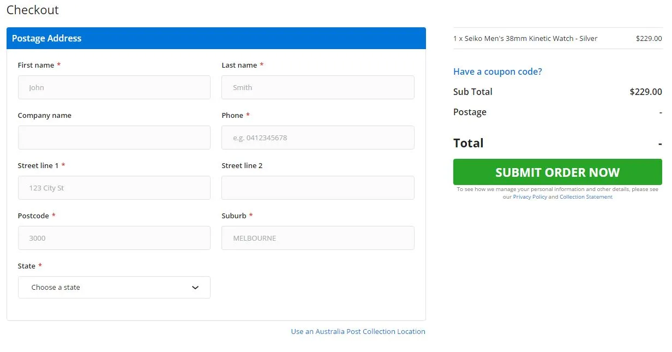This screenshot has width=672, height=352.
Task: Focus the Street line 1 field
Action: [x=114, y=188]
